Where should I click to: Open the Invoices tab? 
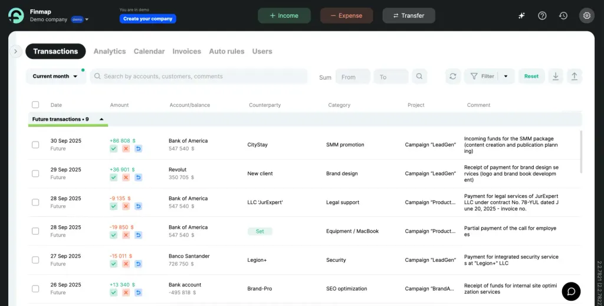point(187,51)
